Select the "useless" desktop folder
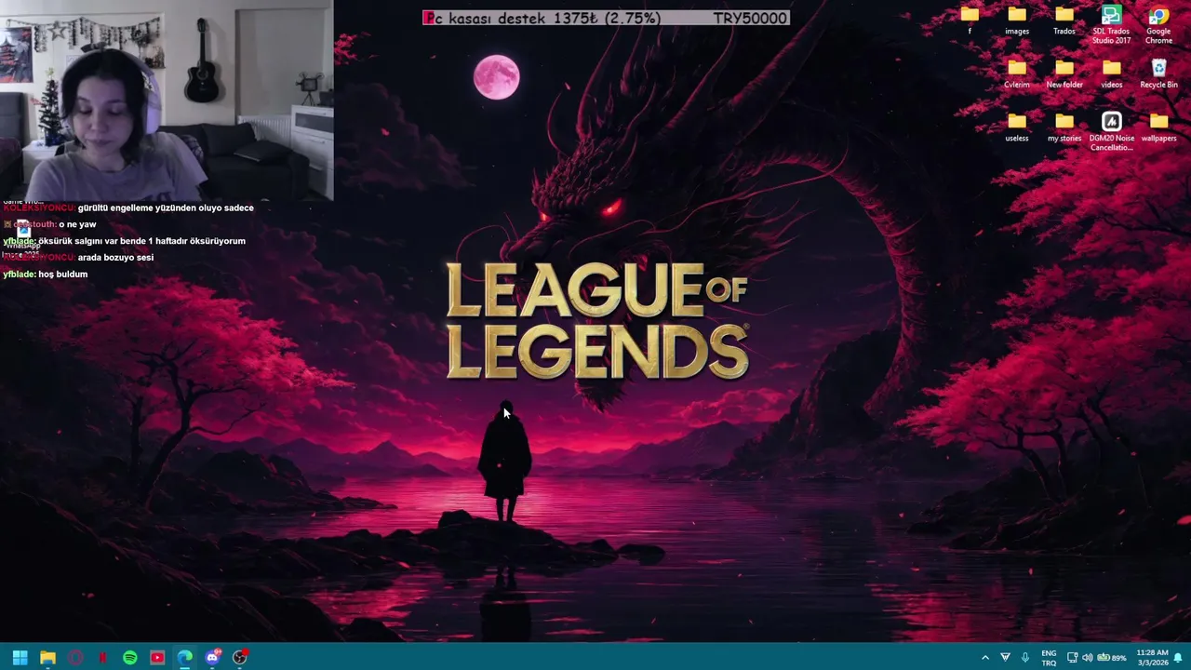 (x=1017, y=127)
